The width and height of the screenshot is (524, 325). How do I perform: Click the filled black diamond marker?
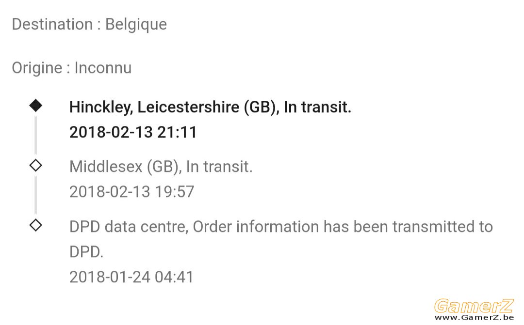36,106
